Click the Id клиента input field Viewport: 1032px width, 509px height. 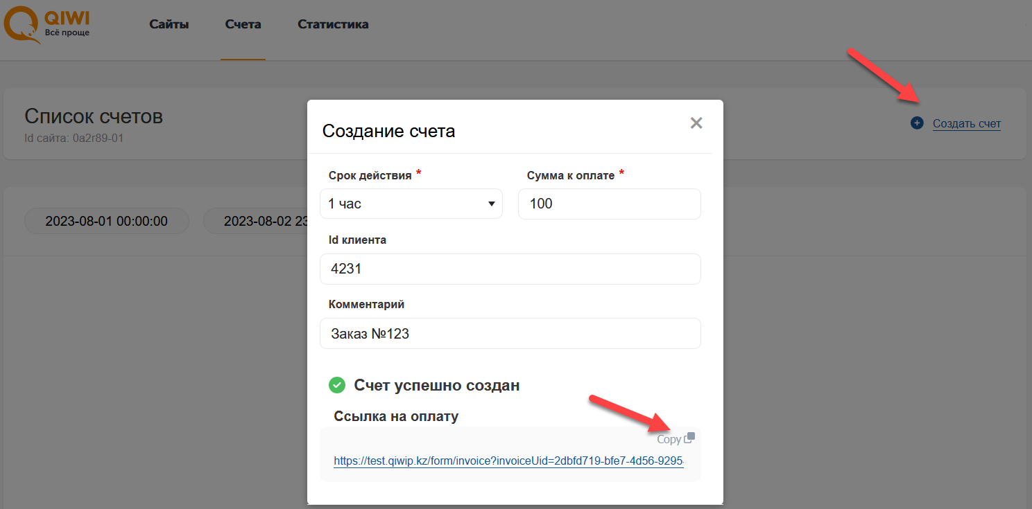pos(510,269)
